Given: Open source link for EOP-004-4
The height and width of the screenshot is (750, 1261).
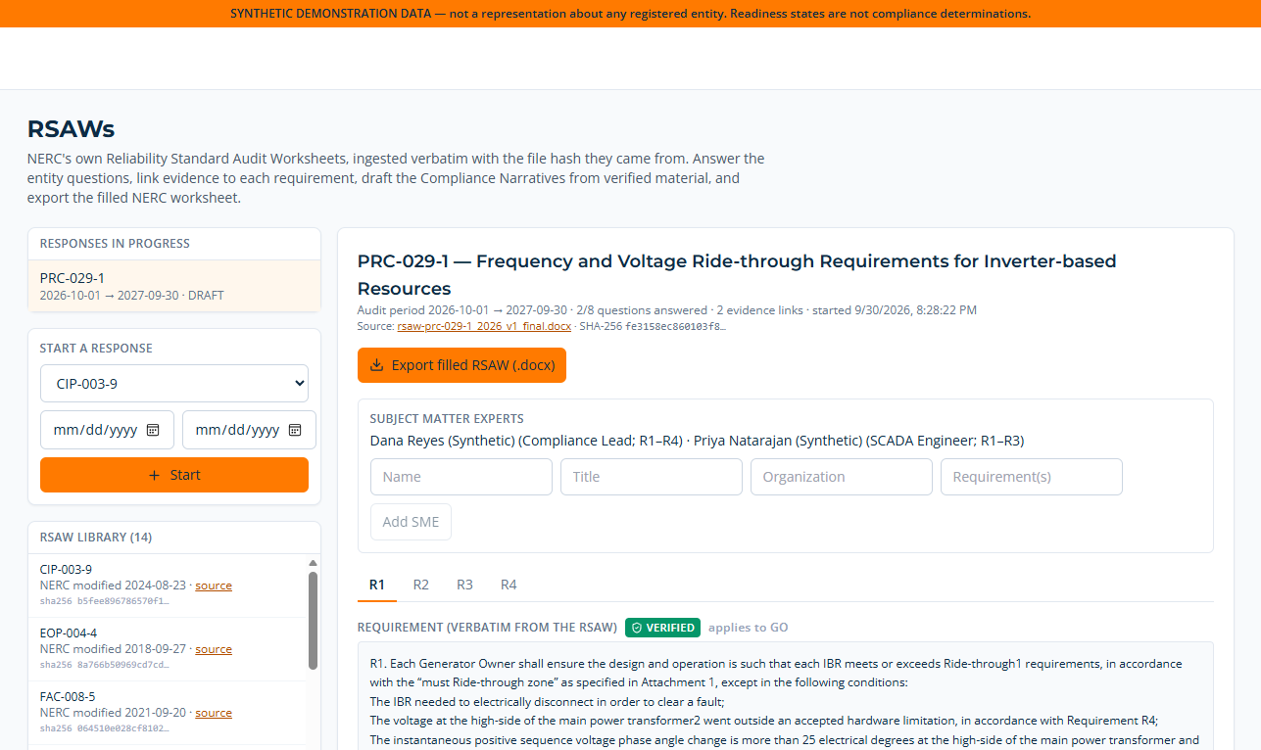Looking at the screenshot, I should [x=214, y=649].
